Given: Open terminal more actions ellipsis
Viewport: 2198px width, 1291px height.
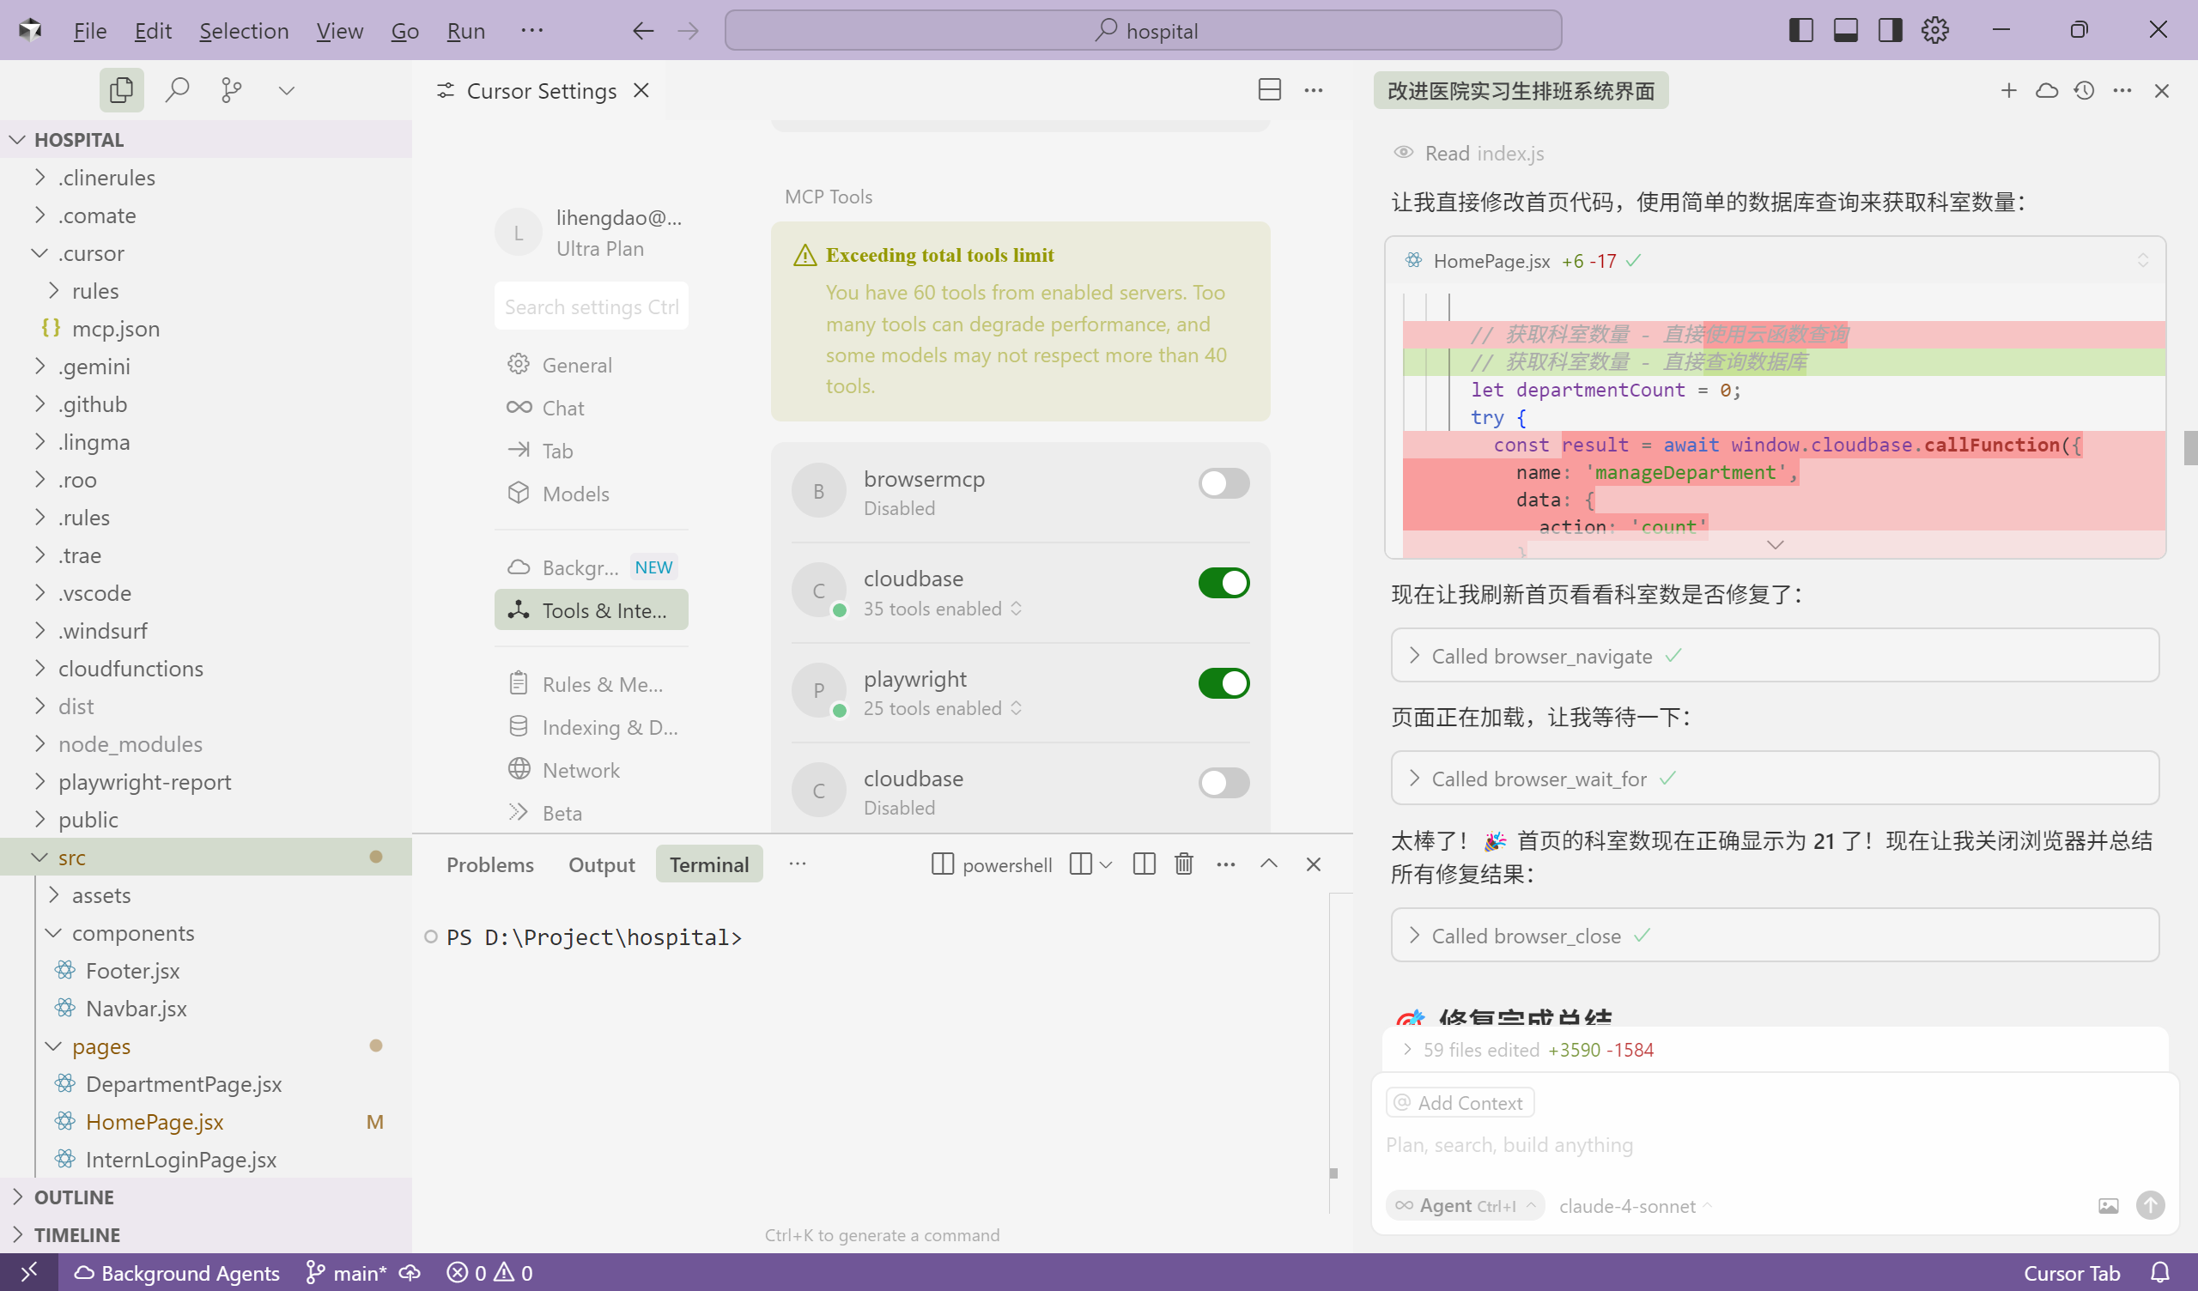Looking at the screenshot, I should coord(1225,864).
